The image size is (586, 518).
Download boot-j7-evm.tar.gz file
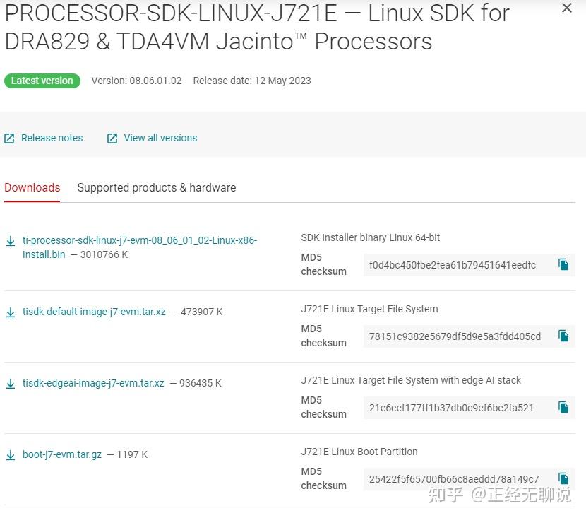point(62,454)
